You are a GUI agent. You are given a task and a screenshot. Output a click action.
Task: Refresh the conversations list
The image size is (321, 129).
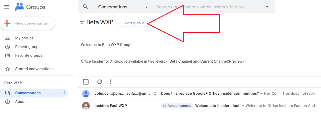(x=100, y=82)
